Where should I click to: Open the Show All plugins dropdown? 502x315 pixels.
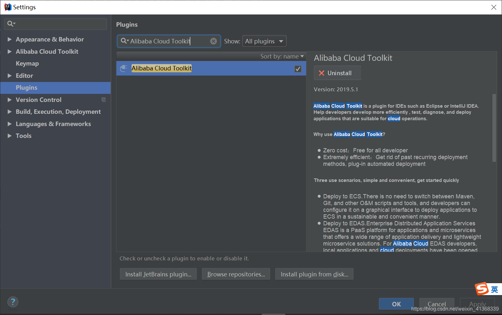[264, 41]
